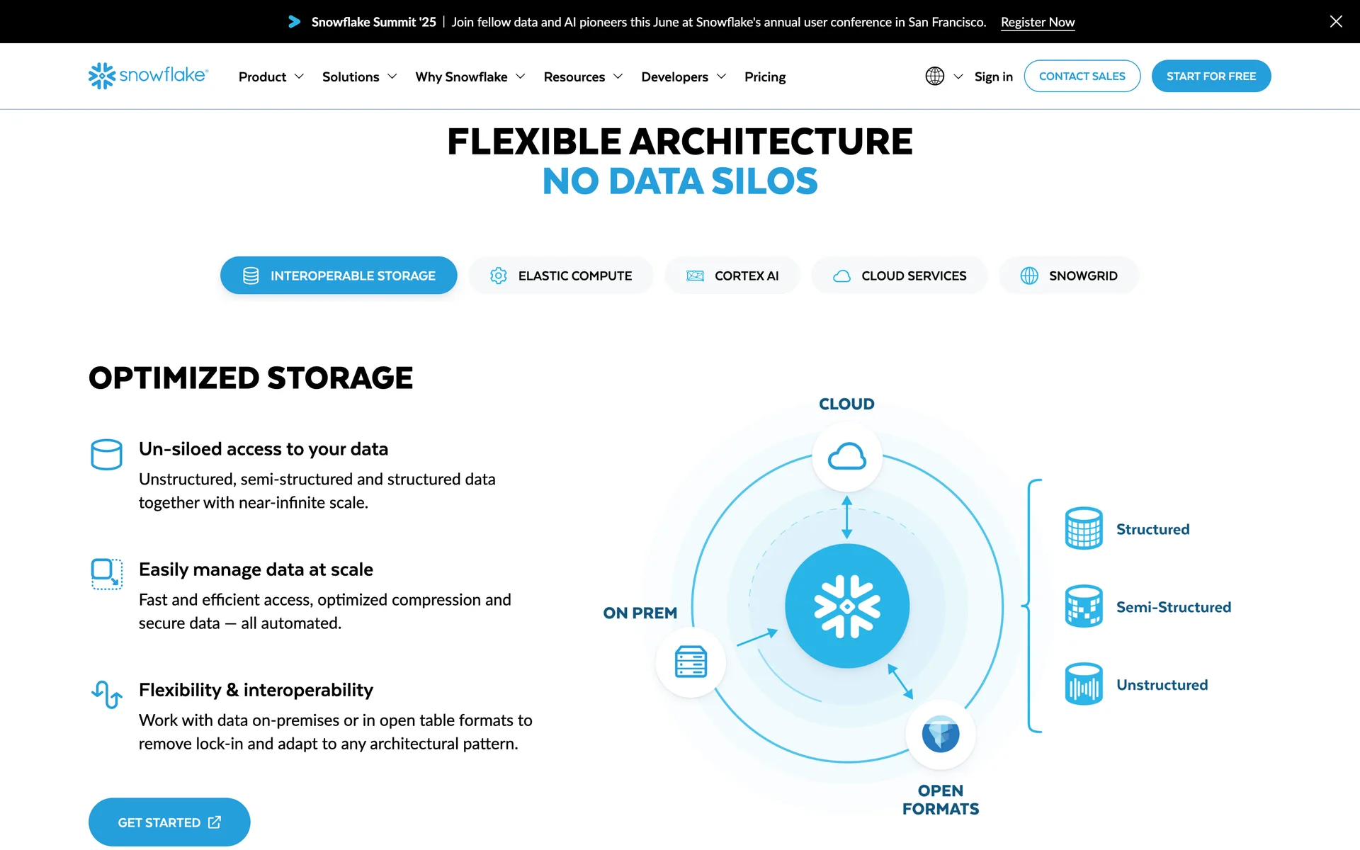Click the Semi-Structured data icon
The width and height of the screenshot is (1360, 850).
(x=1083, y=606)
